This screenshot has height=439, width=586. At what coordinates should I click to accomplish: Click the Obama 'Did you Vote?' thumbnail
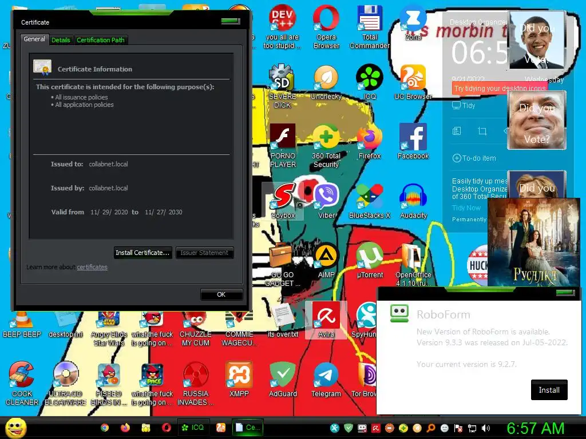click(x=537, y=41)
